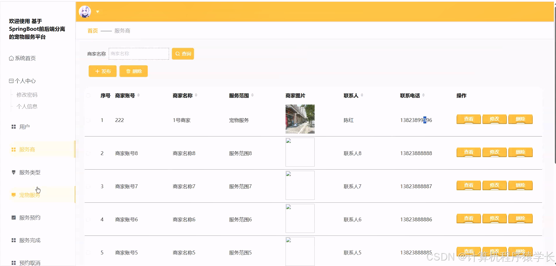This screenshot has height=266, width=556.
Task: Open 服务完成 sidebar menu
Action: [x=30, y=240]
